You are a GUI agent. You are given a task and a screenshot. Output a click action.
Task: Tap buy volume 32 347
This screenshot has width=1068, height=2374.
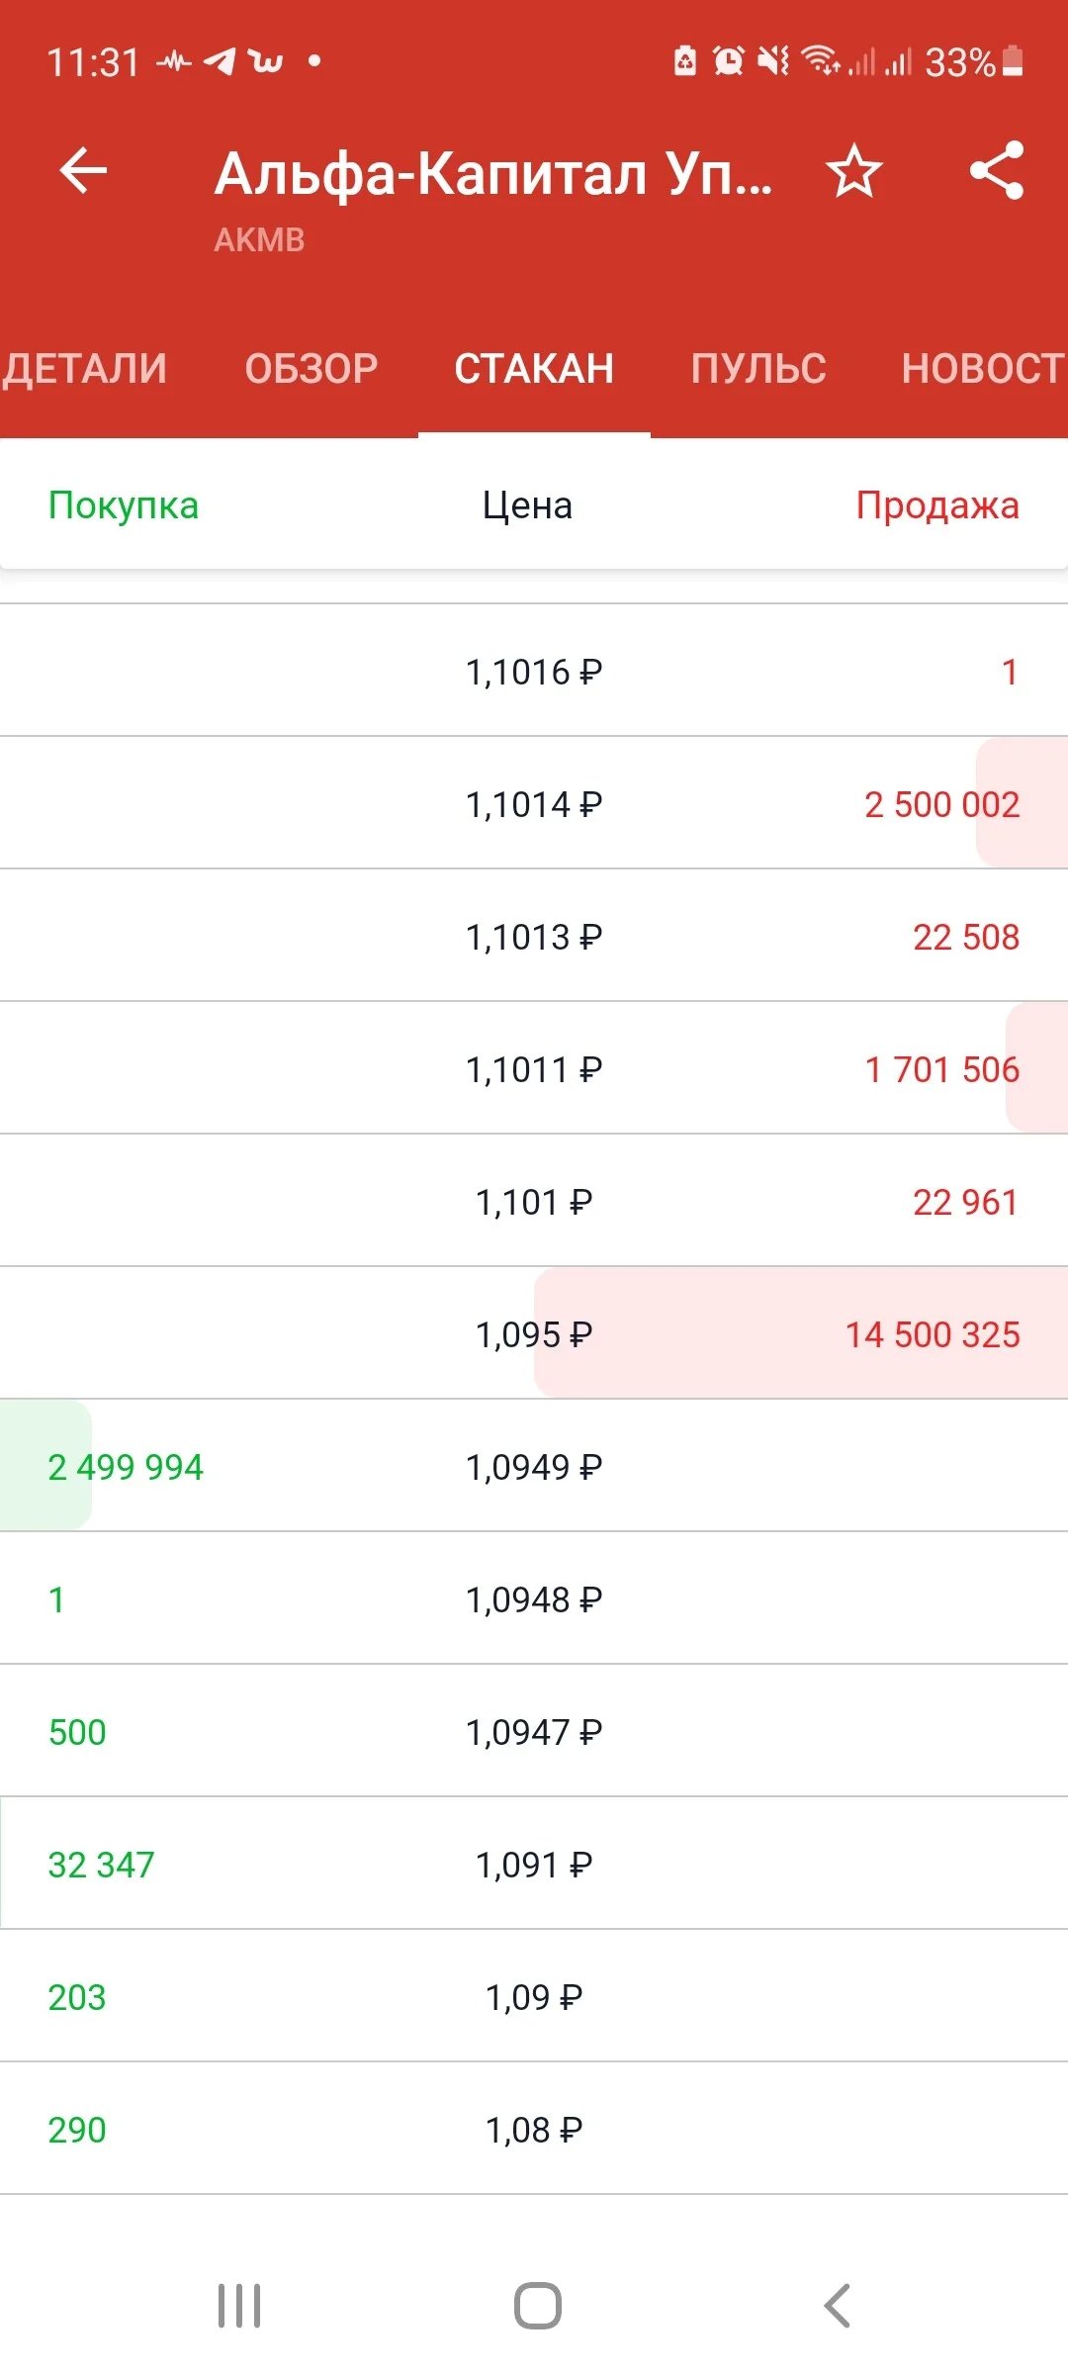click(102, 1865)
